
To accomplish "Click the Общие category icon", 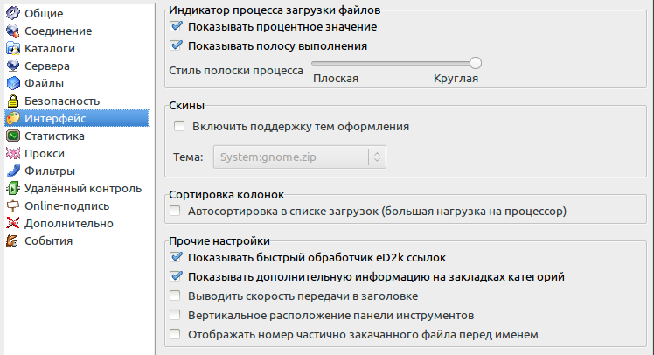I will 13,13.
